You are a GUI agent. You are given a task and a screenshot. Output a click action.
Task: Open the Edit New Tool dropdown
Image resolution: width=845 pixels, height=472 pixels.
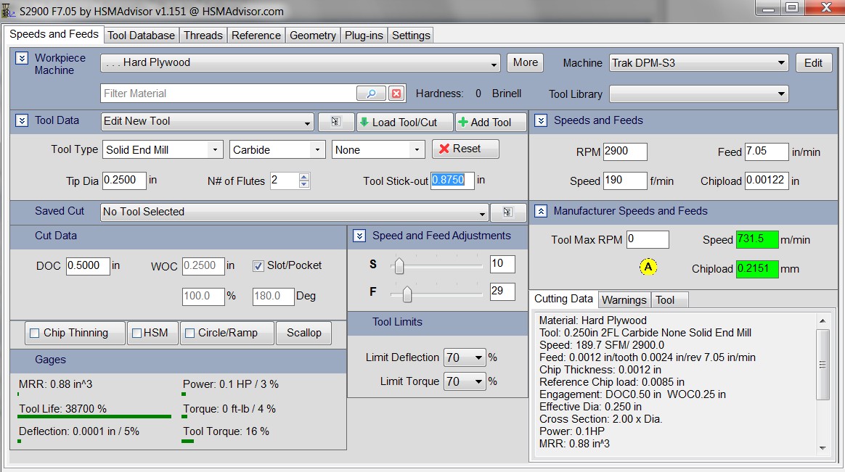click(208, 122)
